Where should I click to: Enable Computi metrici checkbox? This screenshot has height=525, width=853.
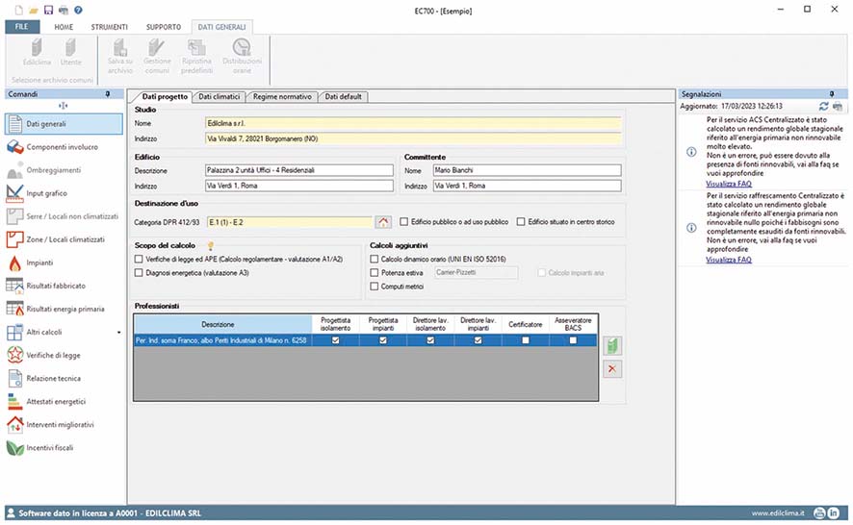pyautogui.click(x=375, y=287)
